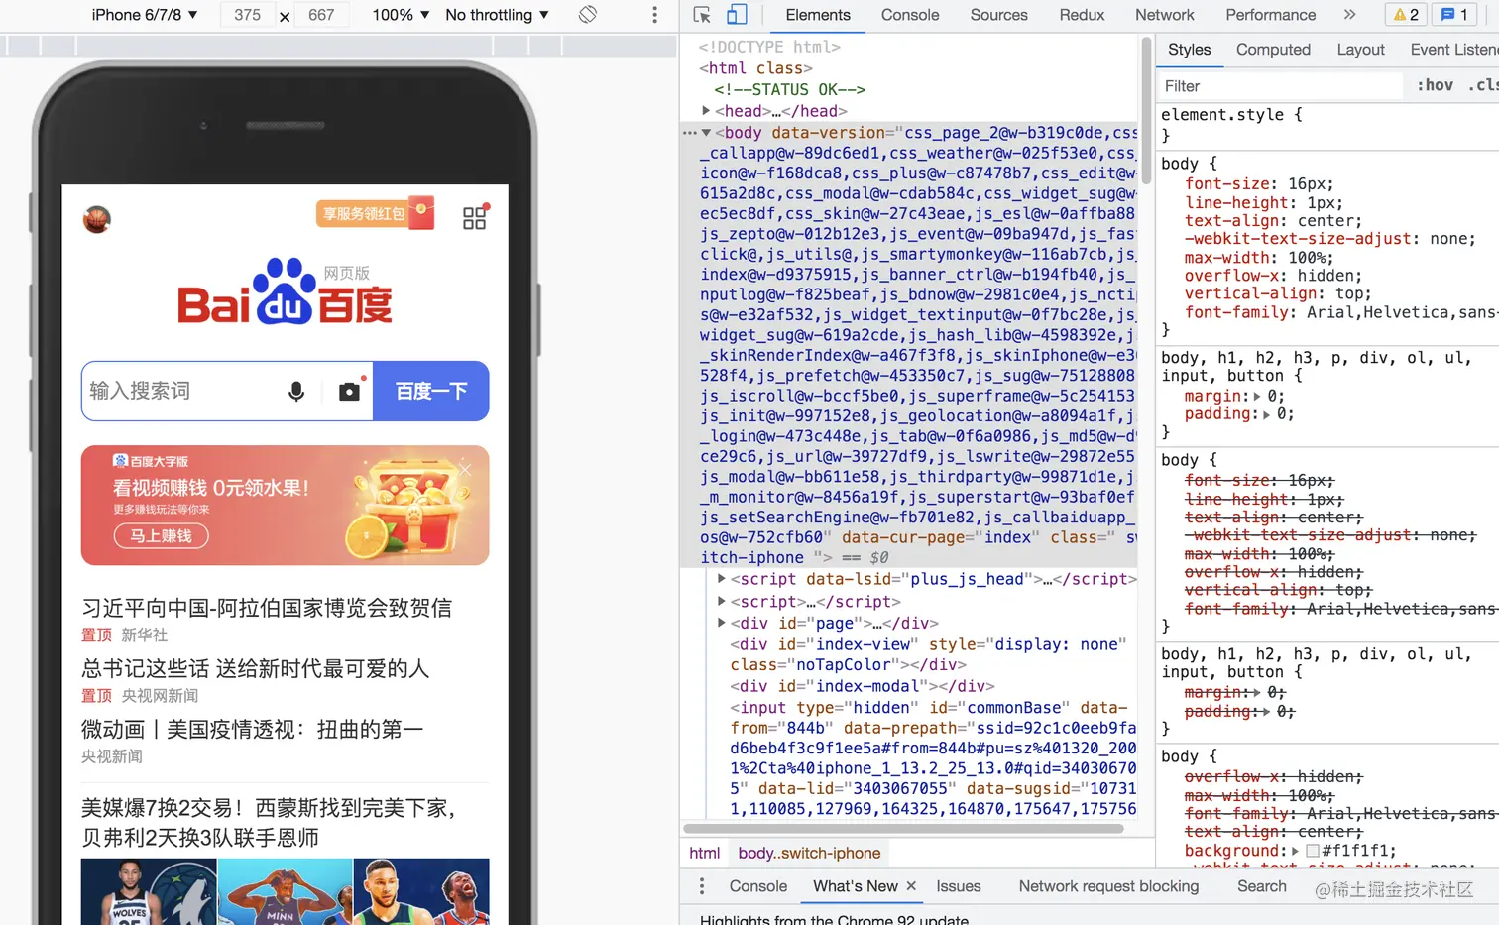Open the iPhone 6/7/8 device dropdown
The image size is (1499, 925).
click(x=145, y=15)
